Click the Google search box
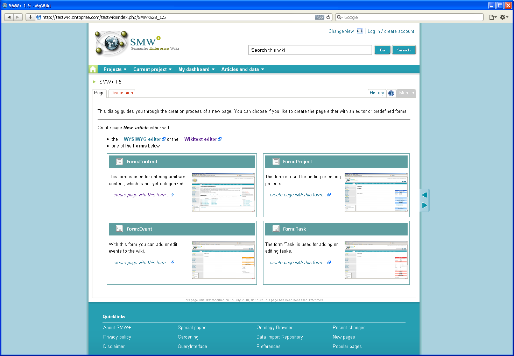This screenshot has width=514, height=356. click(409, 17)
